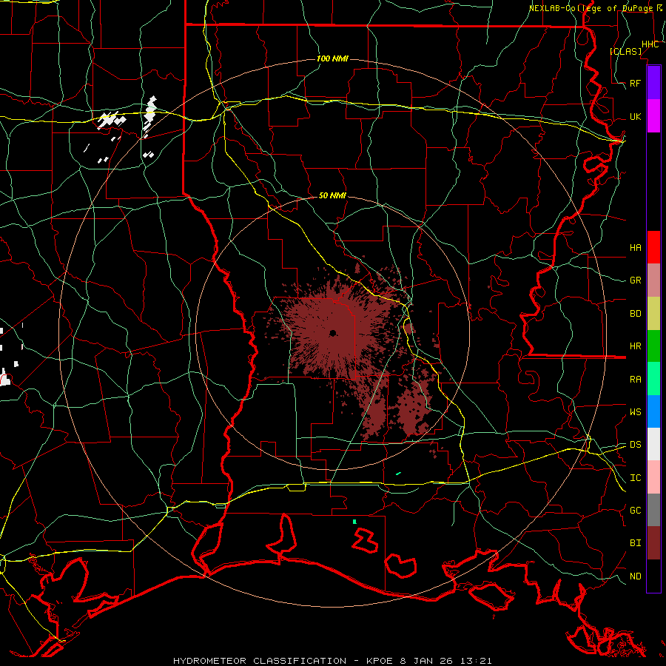The height and width of the screenshot is (666, 666).
Task: Click the "BI" legend label
Action: pos(635,543)
